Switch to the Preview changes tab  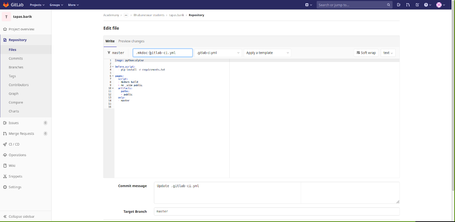click(131, 41)
